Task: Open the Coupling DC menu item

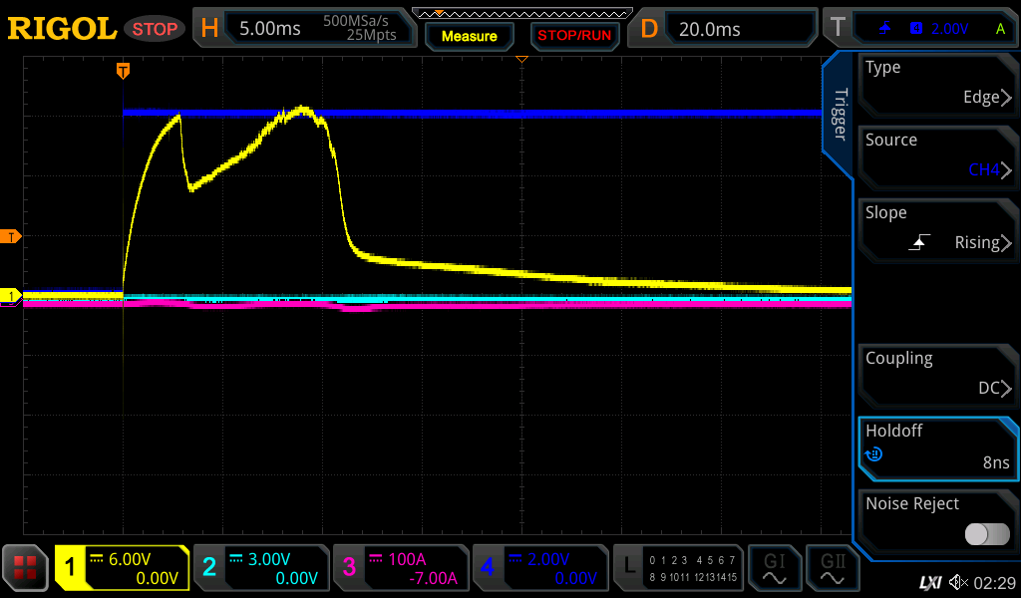Action: [937, 375]
